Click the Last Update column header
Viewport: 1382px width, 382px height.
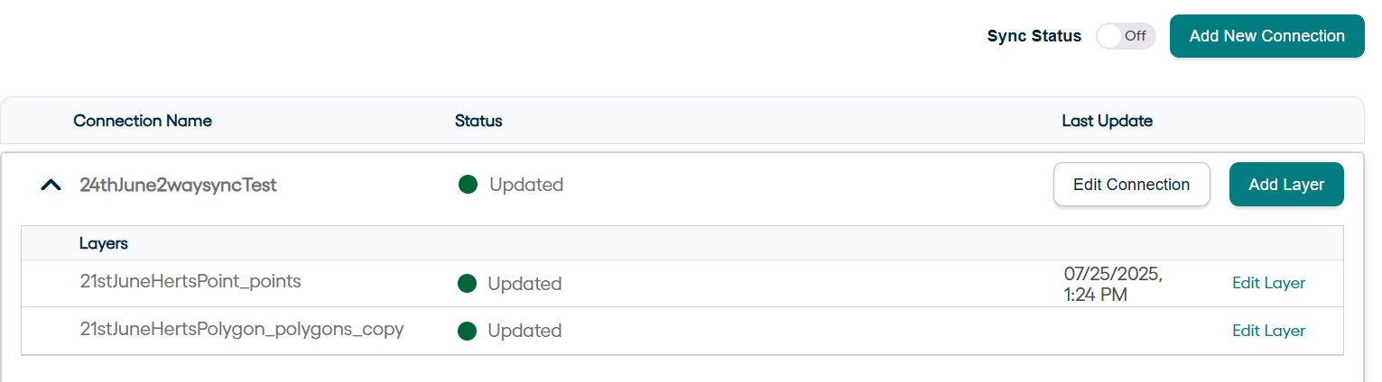click(1107, 121)
